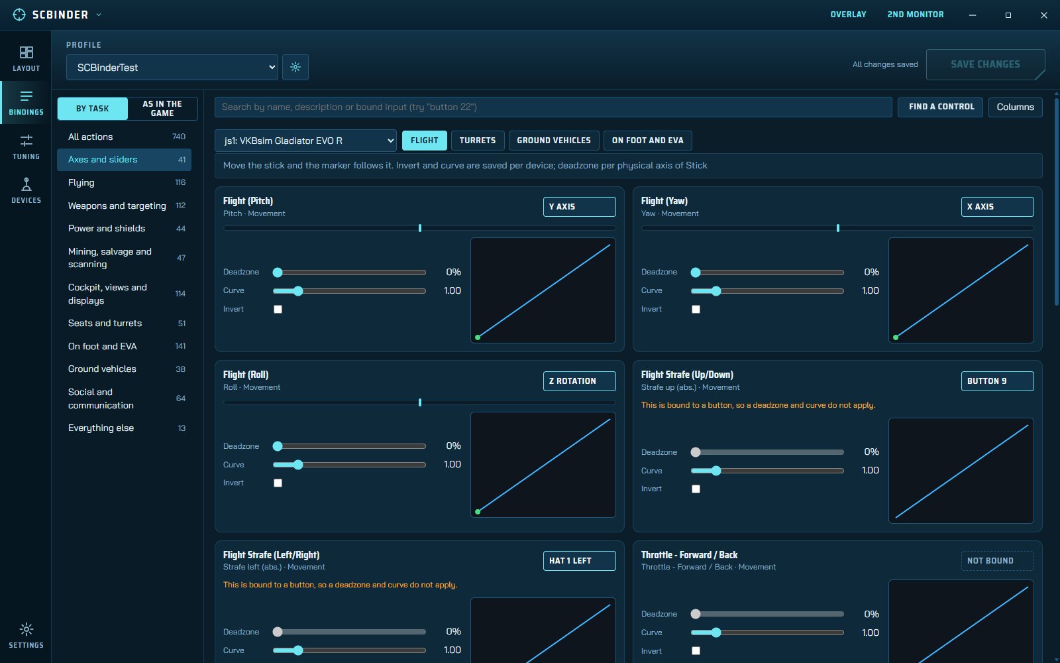
Task: Adjust Flight (Yaw) Curve slider
Action: (x=768, y=291)
